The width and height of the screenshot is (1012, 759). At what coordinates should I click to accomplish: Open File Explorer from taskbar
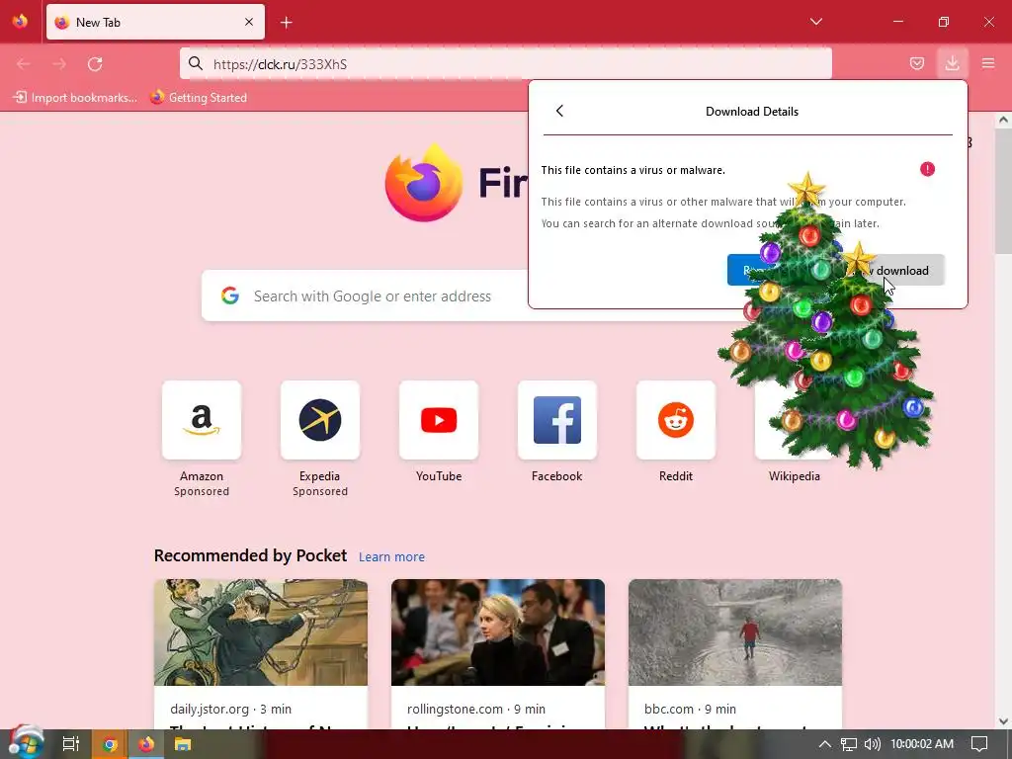183,744
